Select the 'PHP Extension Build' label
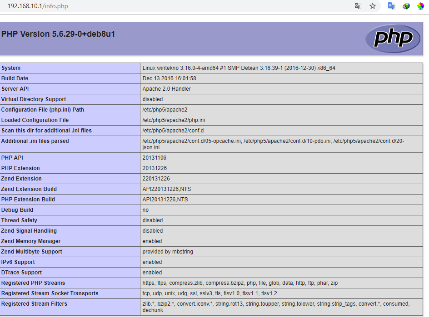Image resolution: width=429 pixels, height=317 pixels. pos(28,200)
